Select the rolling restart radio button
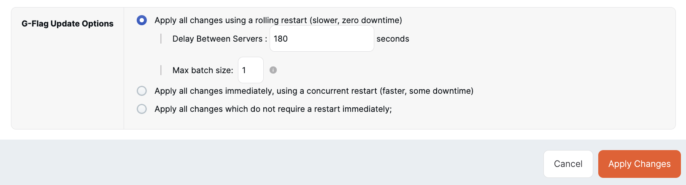This screenshot has width=686, height=185. 142,20
